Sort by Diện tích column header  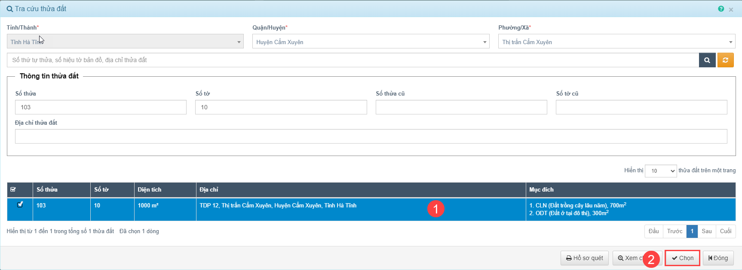[x=150, y=189]
